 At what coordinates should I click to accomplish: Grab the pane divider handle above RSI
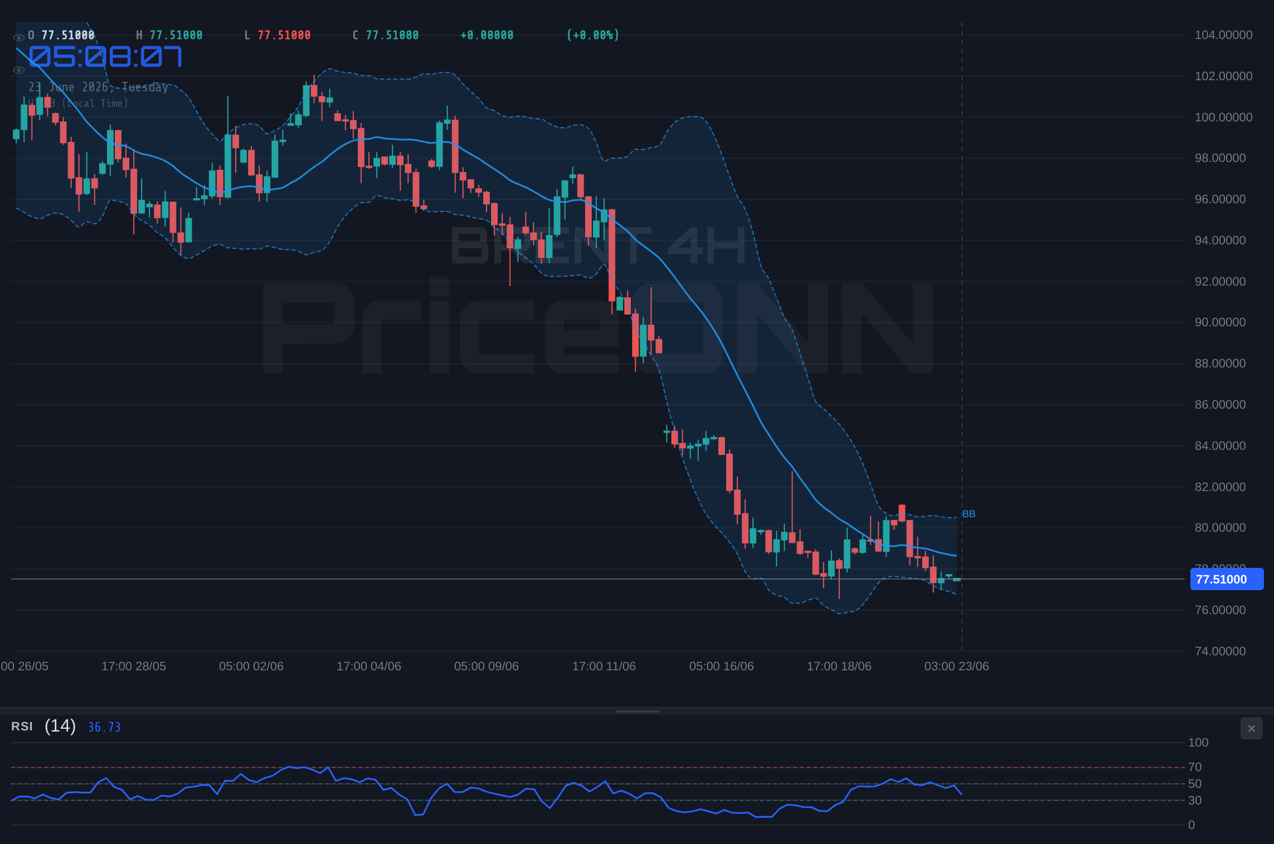[x=637, y=711]
